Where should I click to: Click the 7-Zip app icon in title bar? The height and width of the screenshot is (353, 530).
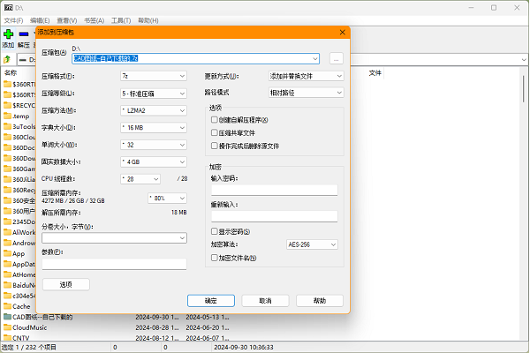click(x=8, y=7)
